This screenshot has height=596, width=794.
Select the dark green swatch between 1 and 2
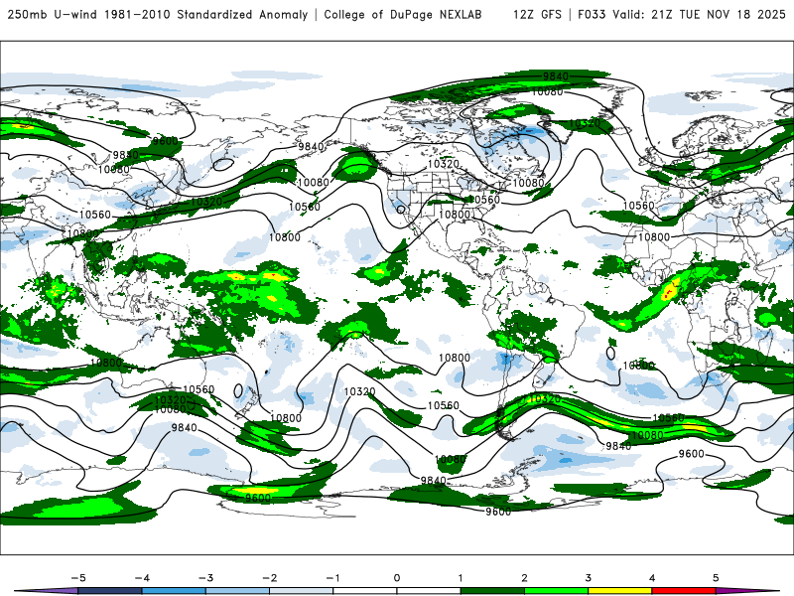coord(492,591)
